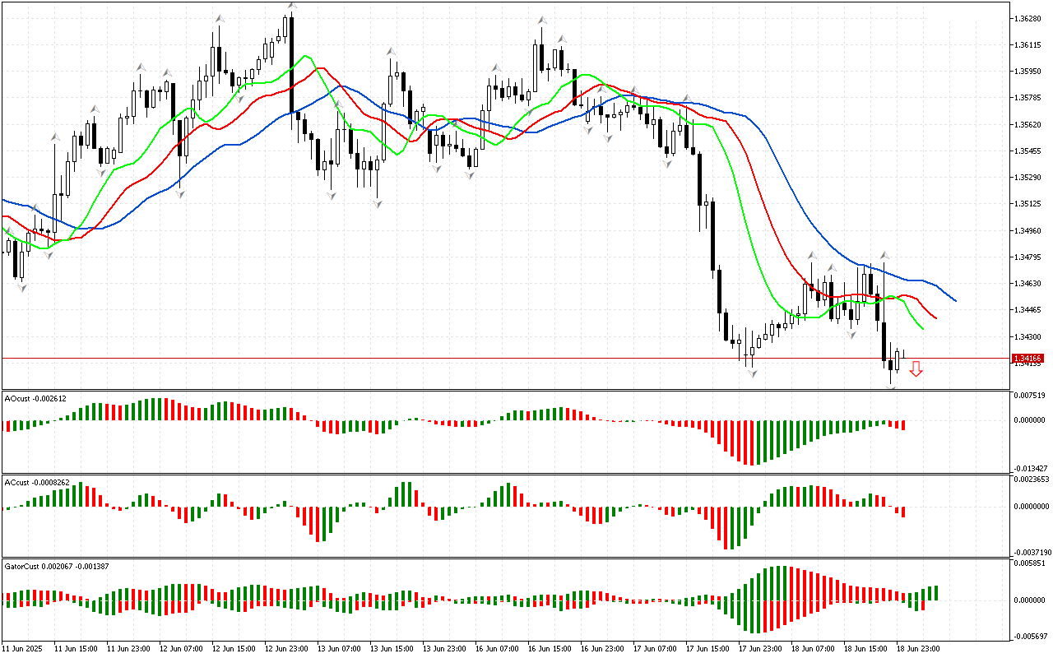
Task: Click the up fractal above 16 Jun 15:00 peak
Action: pos(542,21)
